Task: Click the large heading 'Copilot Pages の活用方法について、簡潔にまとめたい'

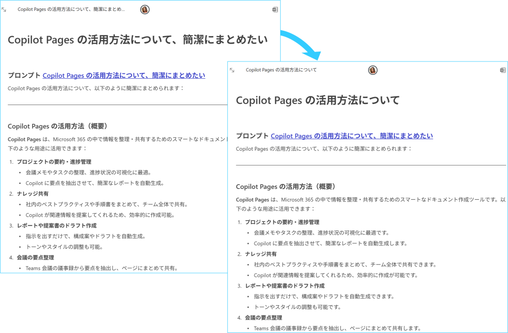Action: pyautogui.click(x=138, y=40)
